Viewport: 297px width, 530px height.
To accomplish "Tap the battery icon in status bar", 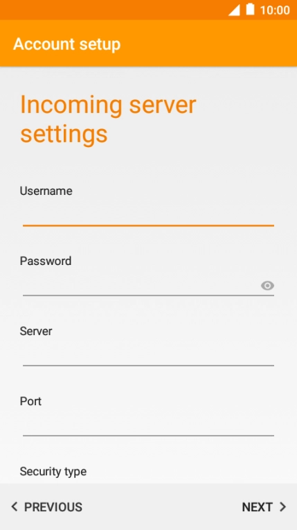I will 250,9.
